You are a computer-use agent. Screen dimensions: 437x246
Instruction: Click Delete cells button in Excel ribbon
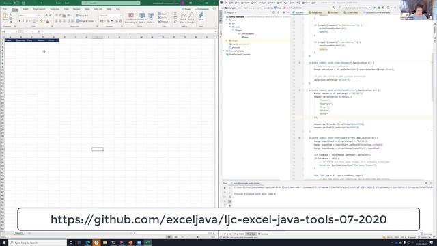(x=163, y=18)
